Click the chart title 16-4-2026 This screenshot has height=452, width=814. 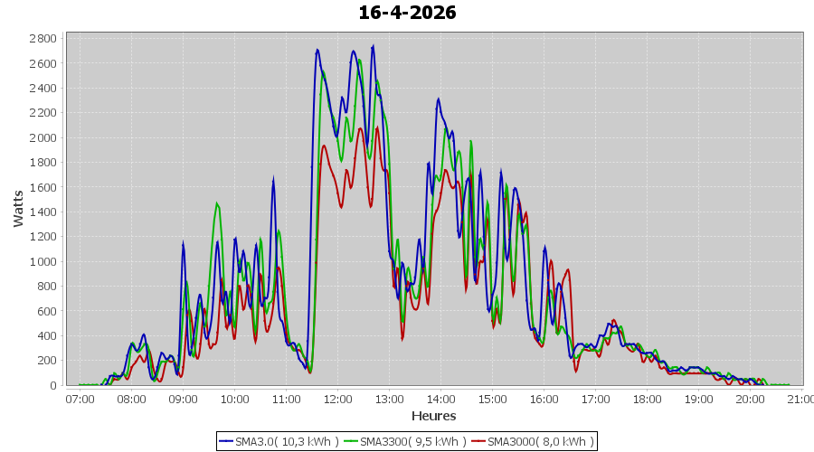(x=407, y=13)
